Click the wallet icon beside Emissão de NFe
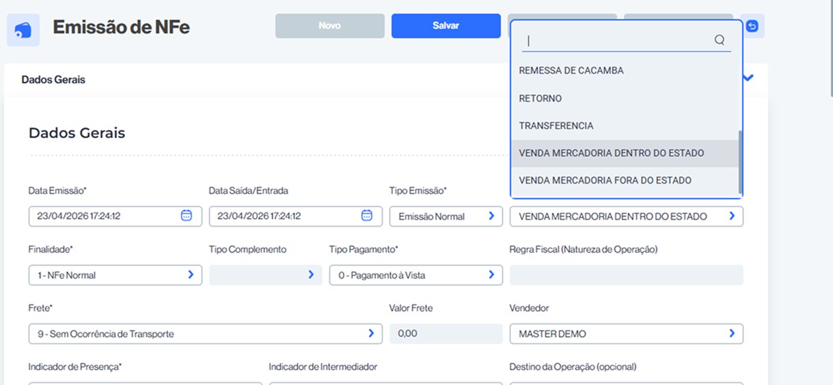This screenshot has width=833, height=385. [23, 31]
